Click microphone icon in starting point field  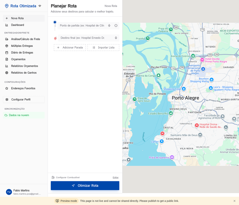coord(109,26)
